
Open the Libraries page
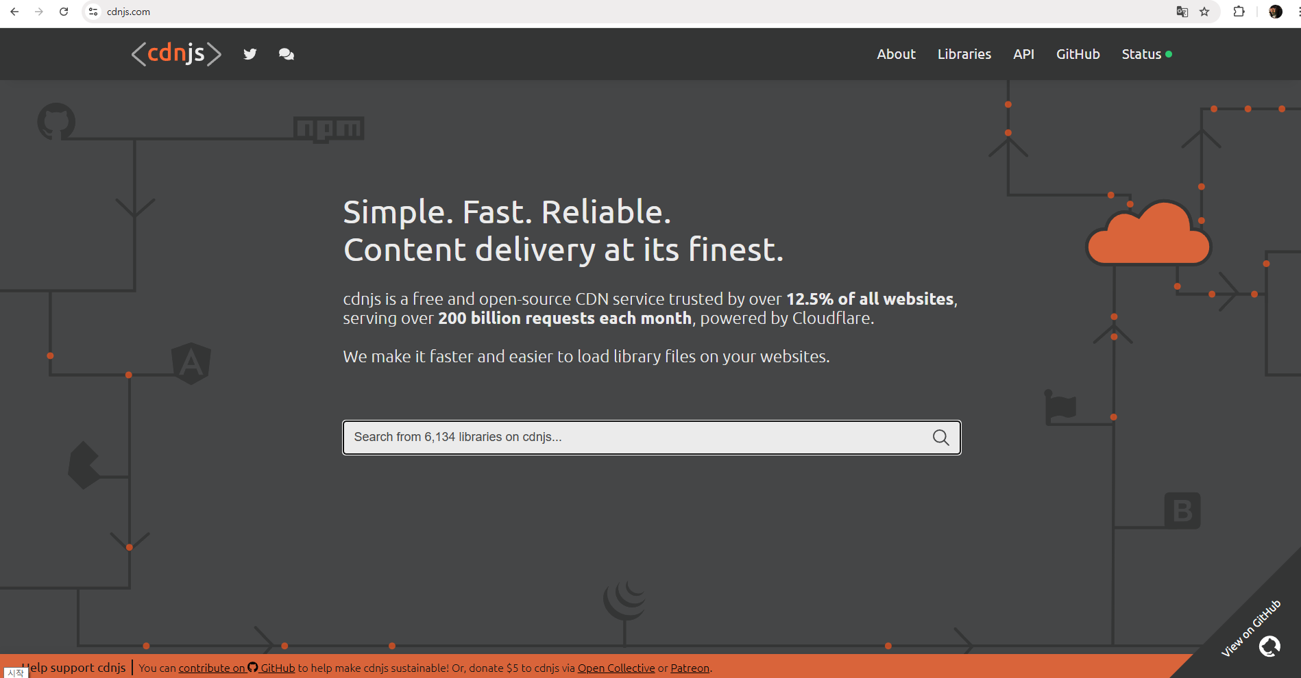pyautogui.click(x=964, y=54)
